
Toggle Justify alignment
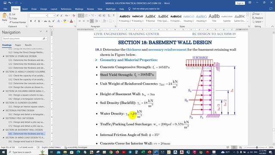click(x=92, y=21)
